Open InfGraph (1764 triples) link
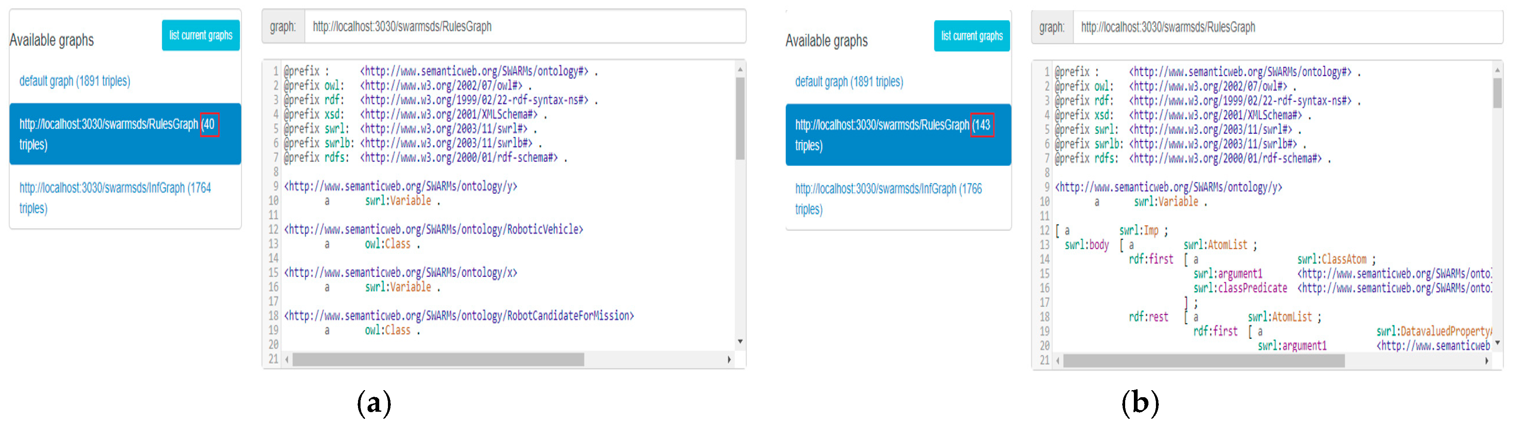The image size is (1516, 430). pos(115,198)
